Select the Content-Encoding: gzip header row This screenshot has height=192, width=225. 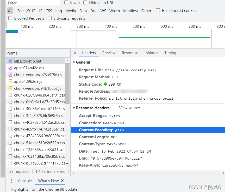[148, 130]
